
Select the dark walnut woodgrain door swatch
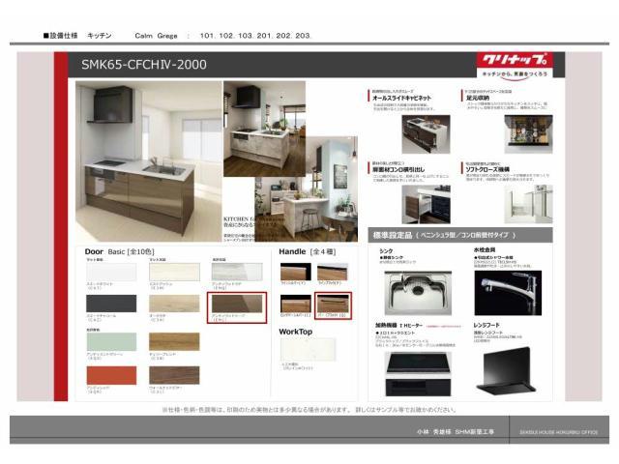(x=175, y=374)
